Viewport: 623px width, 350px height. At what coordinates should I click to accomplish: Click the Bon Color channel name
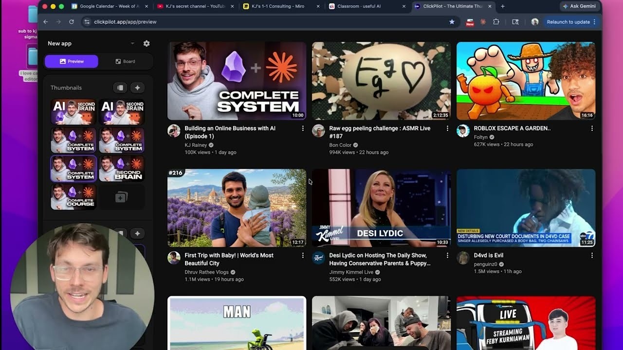(x=340, y=145)
